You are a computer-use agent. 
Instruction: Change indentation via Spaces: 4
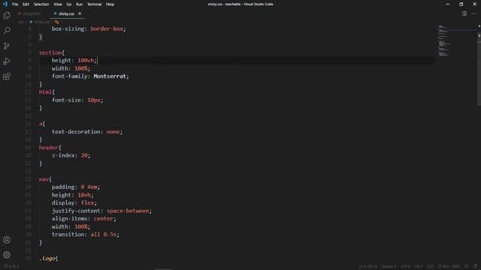(x=389, y=266)
